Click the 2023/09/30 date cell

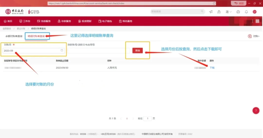pos(62,68)
